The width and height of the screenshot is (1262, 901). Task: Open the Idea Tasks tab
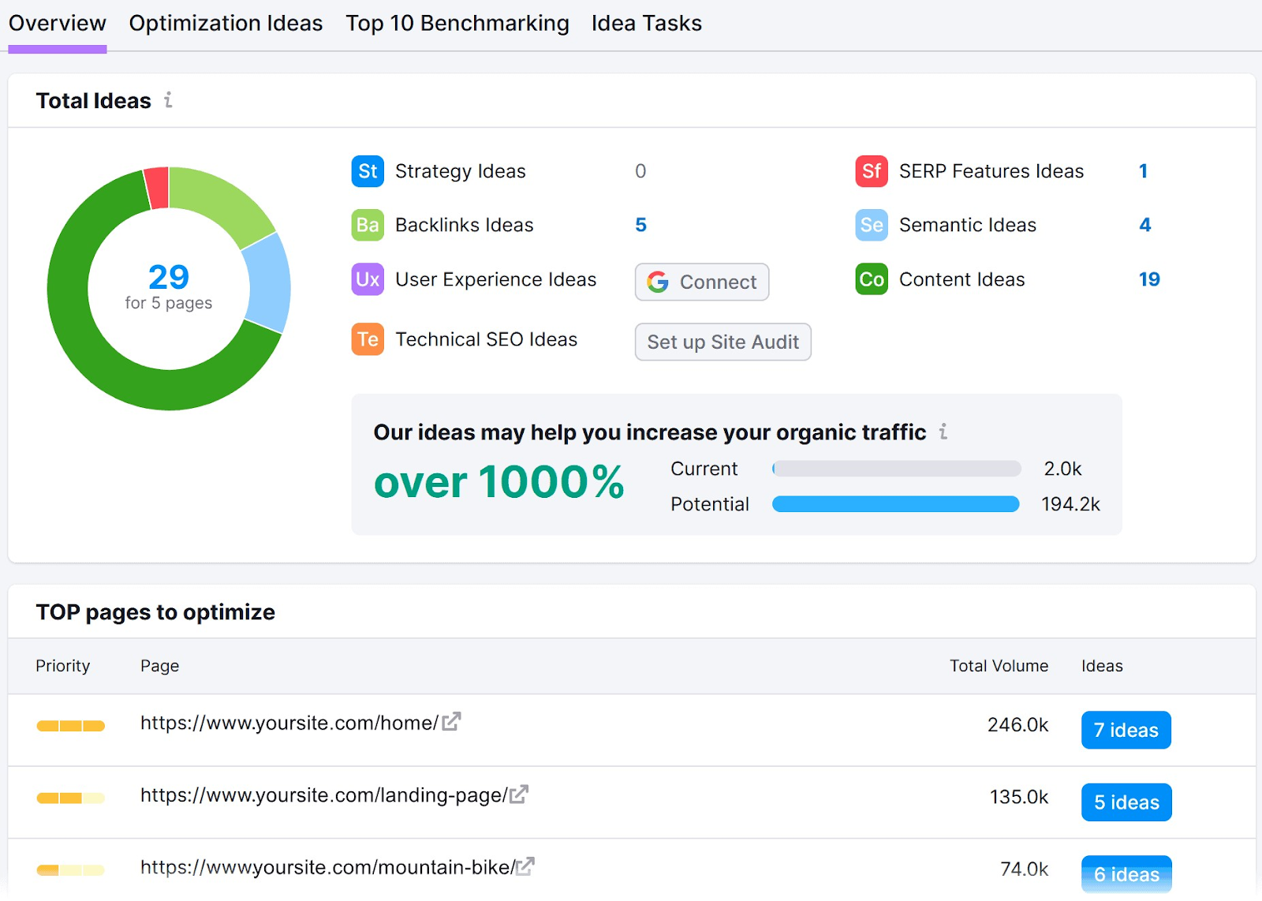click(646, 24)
